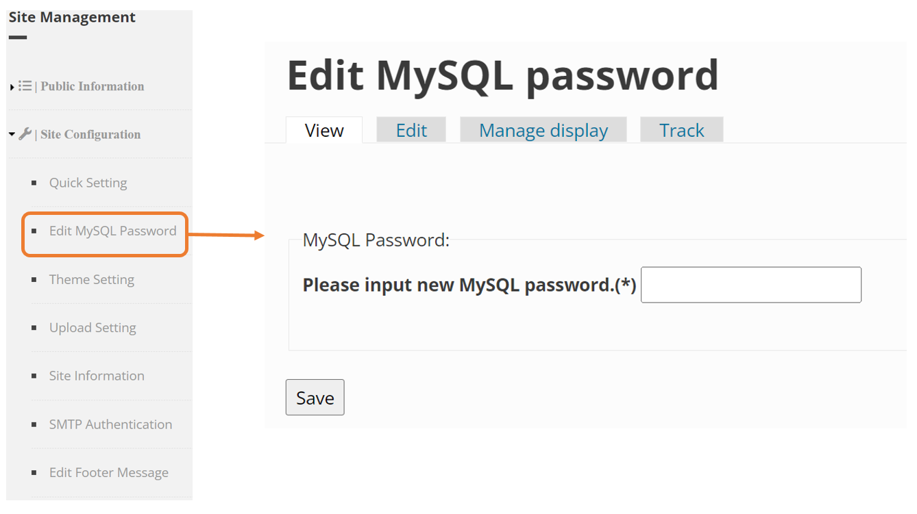Switch to the Track tab
The height and width of the screenshot is (514, 917).
(681, 130)
